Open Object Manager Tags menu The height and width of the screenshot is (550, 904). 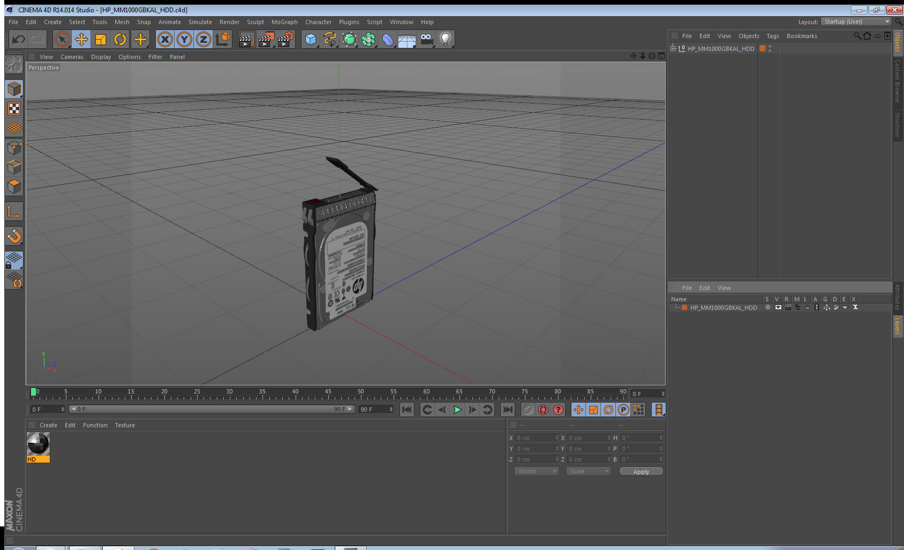(772, 36)
